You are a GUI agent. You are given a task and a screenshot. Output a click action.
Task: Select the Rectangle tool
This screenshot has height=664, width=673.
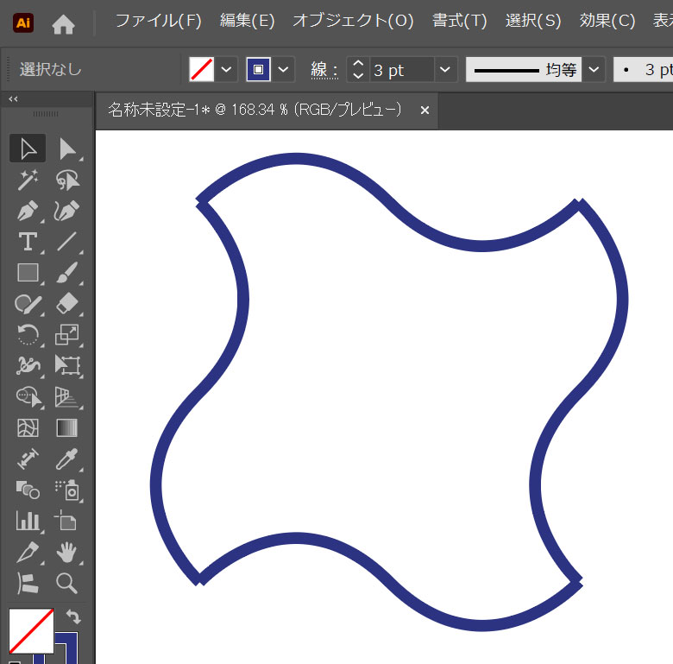28,272
